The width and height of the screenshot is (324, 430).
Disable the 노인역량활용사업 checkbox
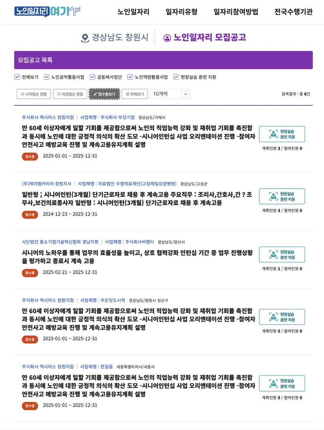click(x=130, y=76)
